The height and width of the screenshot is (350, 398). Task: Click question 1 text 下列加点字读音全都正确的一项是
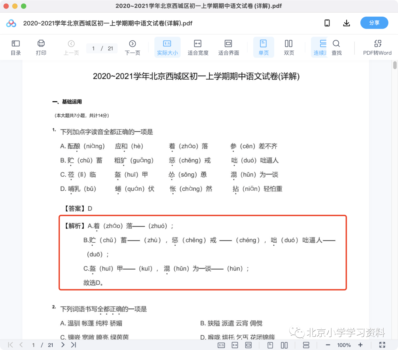point(107,132)
